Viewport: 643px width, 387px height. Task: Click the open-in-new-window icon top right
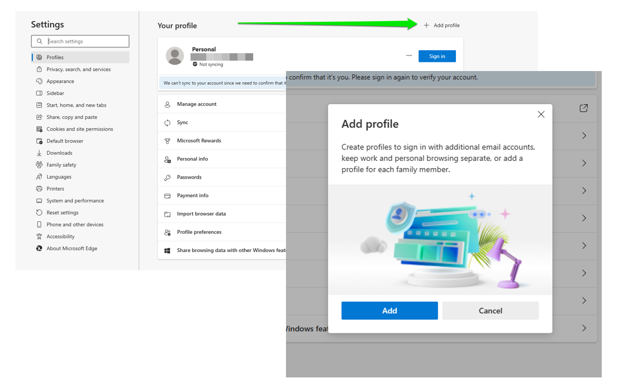click(x=583, y=109)
